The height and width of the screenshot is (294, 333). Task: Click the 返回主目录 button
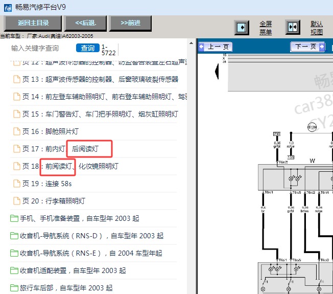pyautogui.click(x=33, y=23)
